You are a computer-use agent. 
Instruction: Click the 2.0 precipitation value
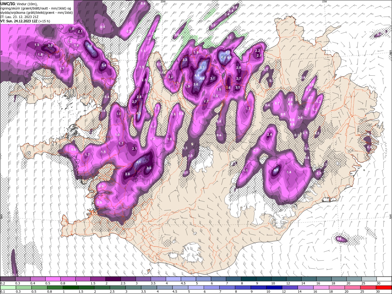(72, 29)
